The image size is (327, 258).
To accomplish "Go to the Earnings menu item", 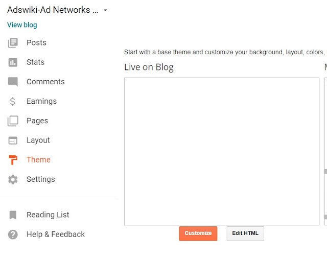I will tap(42, 101).
